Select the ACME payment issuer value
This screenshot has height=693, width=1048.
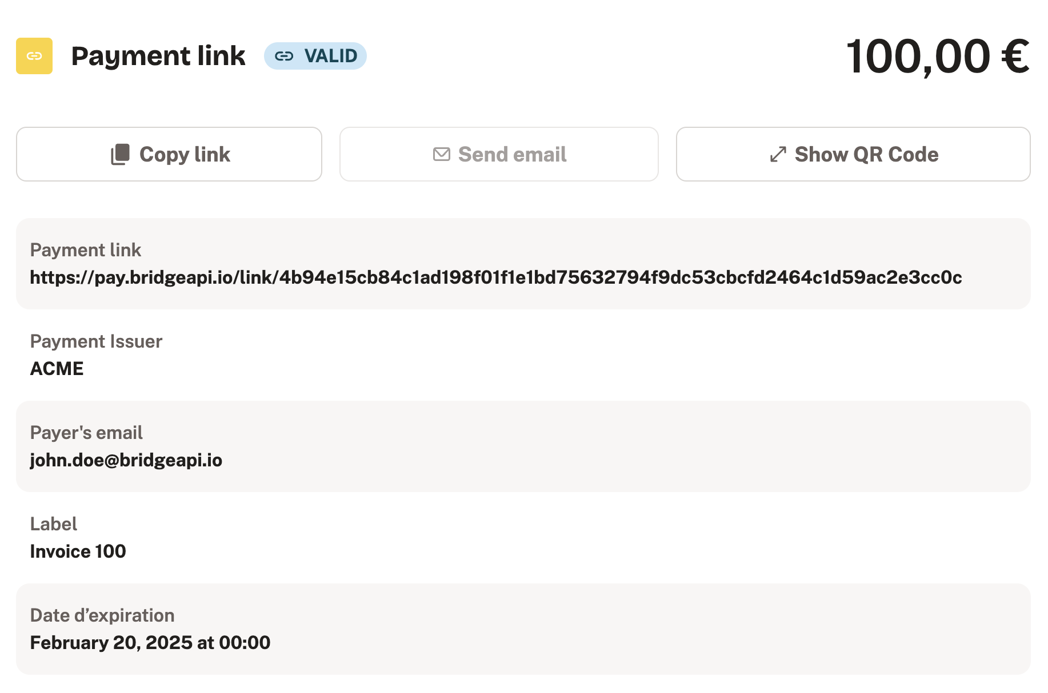click(57, 369)
